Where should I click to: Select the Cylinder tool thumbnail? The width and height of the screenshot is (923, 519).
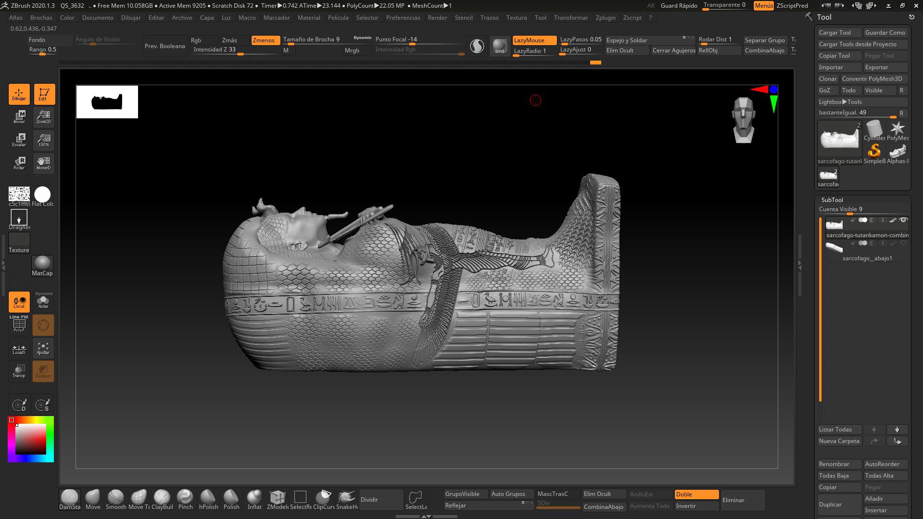(874, 131)
